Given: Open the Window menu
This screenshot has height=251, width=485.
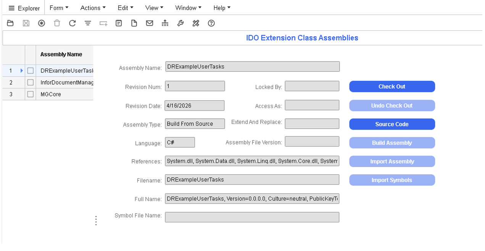Looking at the screenshot, I should coord(189,8).
